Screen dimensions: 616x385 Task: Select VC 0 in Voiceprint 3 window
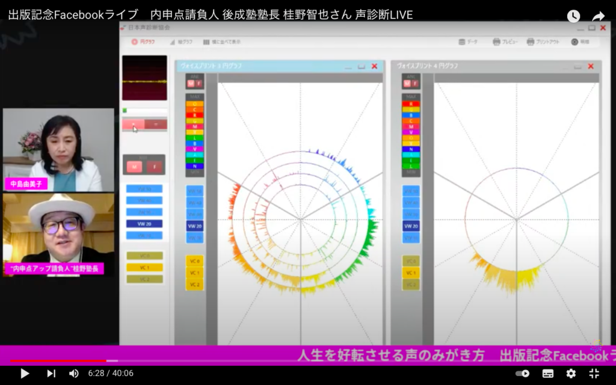195,261
